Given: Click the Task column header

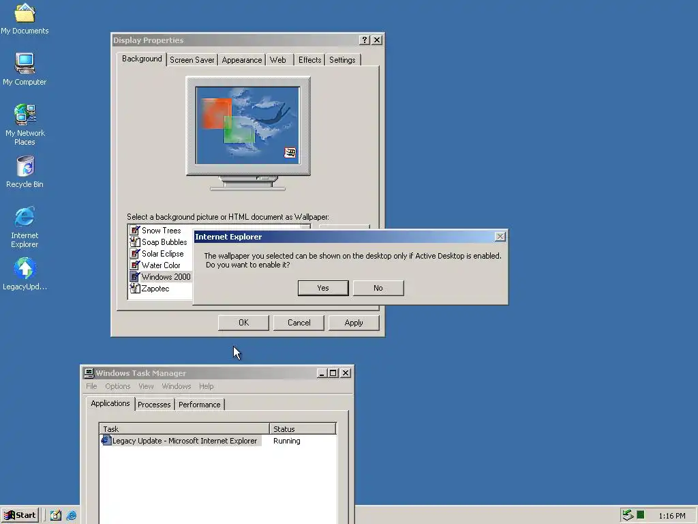Looking at the screenshot, I should [184, 428].
